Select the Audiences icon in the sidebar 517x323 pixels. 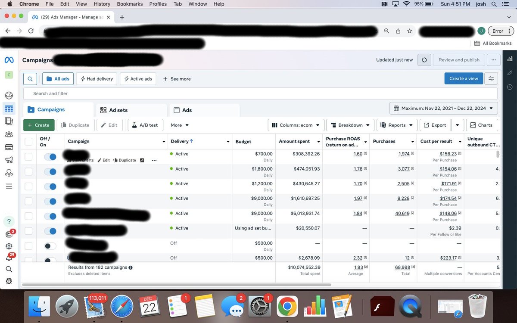pyautogui.click(x=9, y=134)
